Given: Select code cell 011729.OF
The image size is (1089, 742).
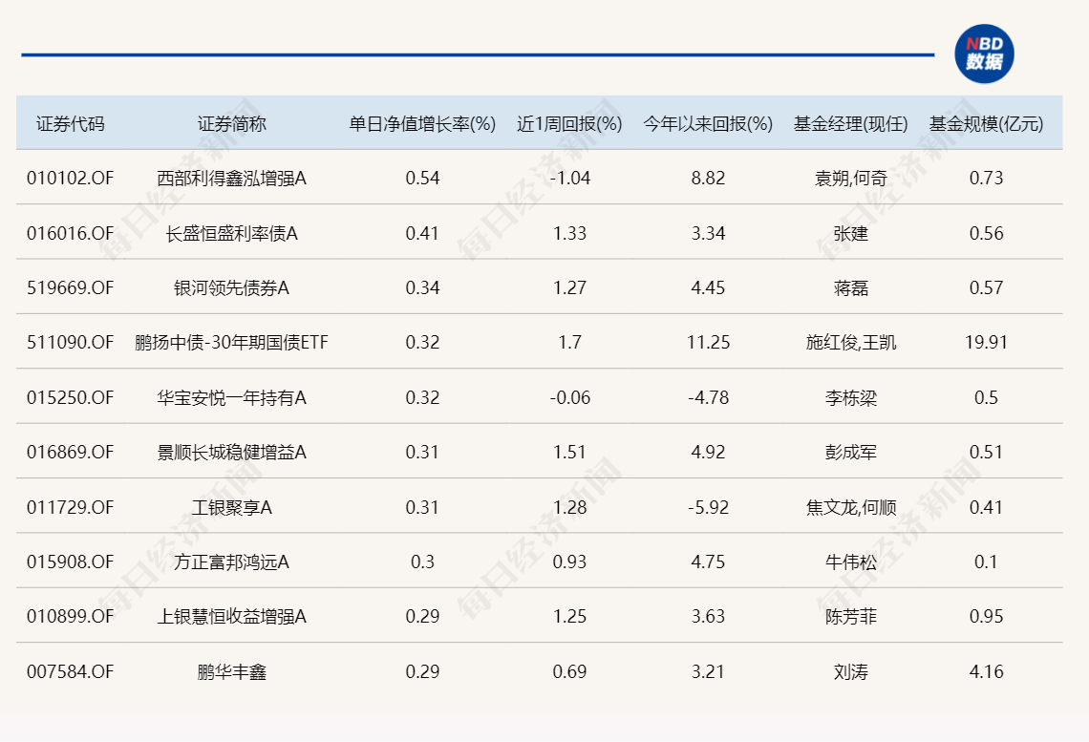Looking at the screenshot, I should pyautogui.click(x=70, y=507).
